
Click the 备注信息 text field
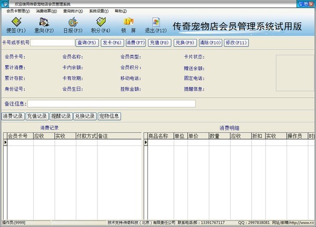(x=111, y=104)
